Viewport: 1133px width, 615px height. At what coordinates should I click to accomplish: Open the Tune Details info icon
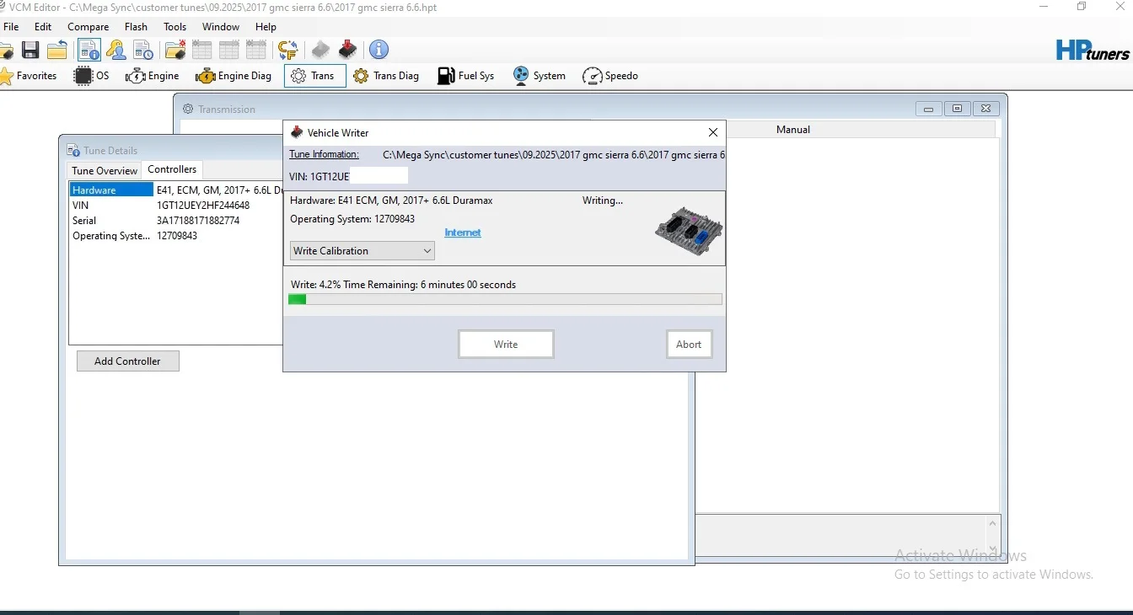click(90, 51)
